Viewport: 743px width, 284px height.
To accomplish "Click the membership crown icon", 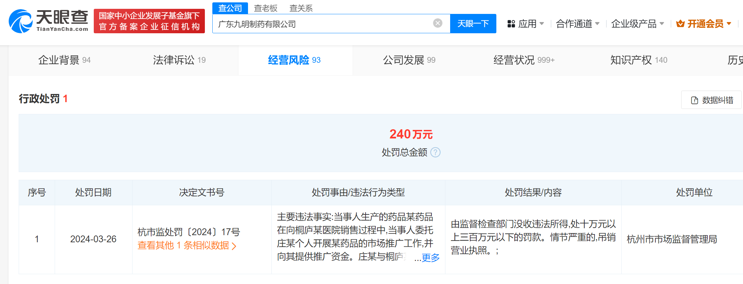I will tap(680, 24).
